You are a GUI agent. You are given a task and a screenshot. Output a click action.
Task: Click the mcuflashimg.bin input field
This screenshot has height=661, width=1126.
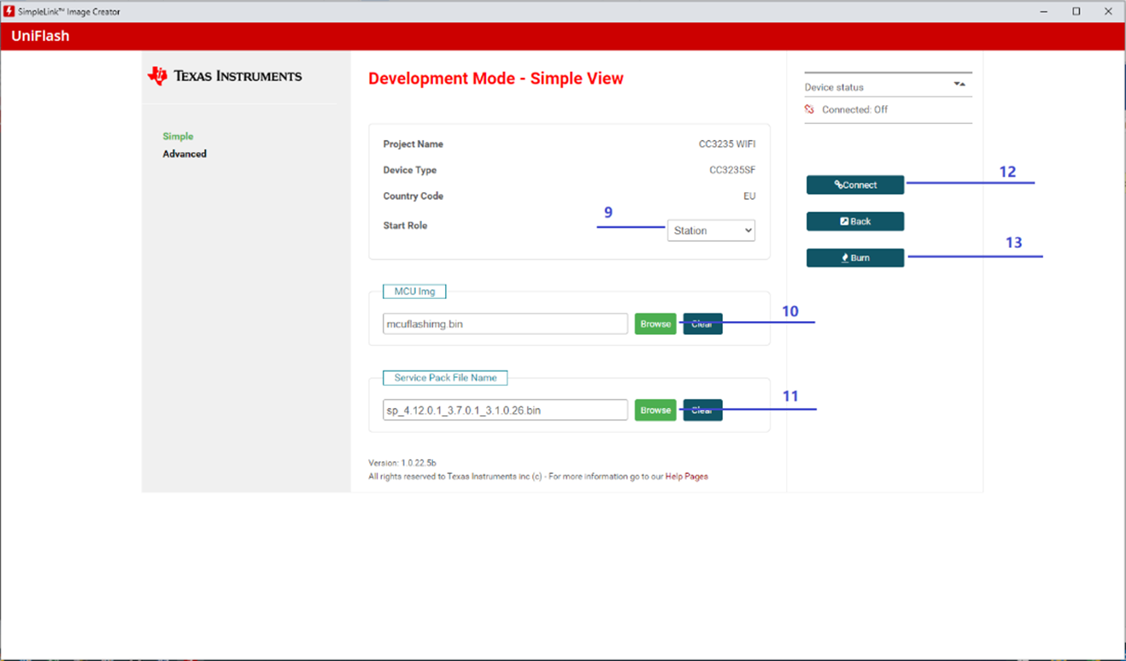point(505,324)
